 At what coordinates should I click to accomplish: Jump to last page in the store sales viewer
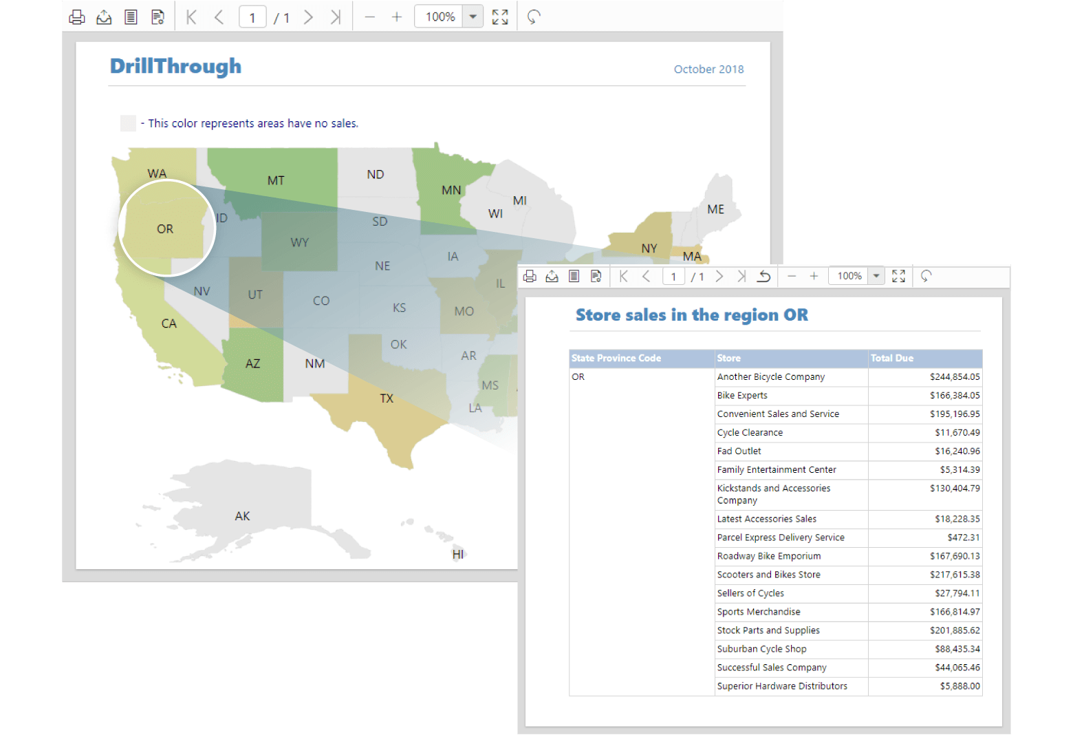[741, 276]
